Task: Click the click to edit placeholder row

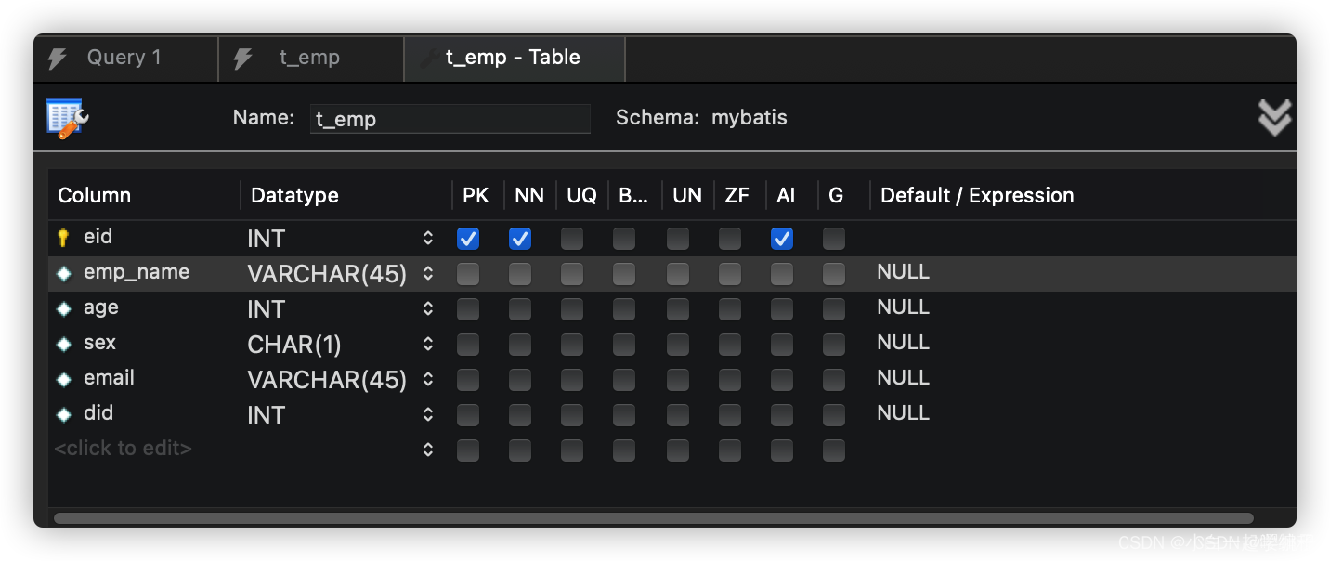Action: [124, 449]
